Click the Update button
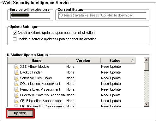Viewport: 156px width, 121px height. pos(20,113)
